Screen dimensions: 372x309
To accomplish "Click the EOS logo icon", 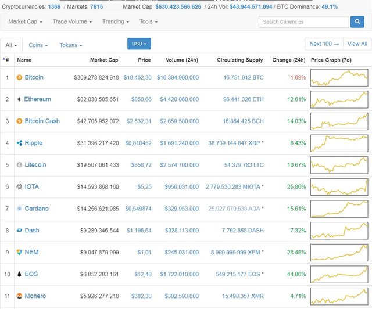I will tap(19, 274).
